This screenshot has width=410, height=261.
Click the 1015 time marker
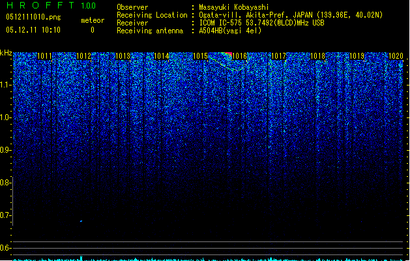pos(200,56)
